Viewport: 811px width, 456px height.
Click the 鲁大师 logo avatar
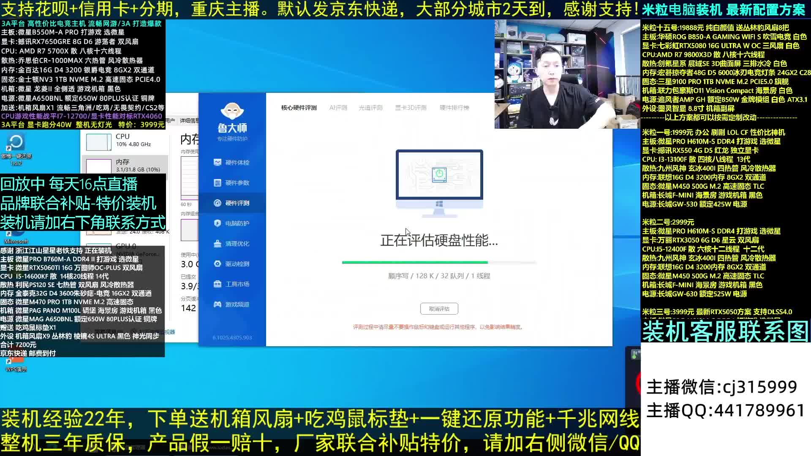232,111
